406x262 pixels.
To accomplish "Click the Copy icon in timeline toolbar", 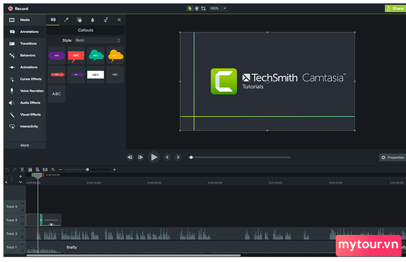I will (30, 170).
